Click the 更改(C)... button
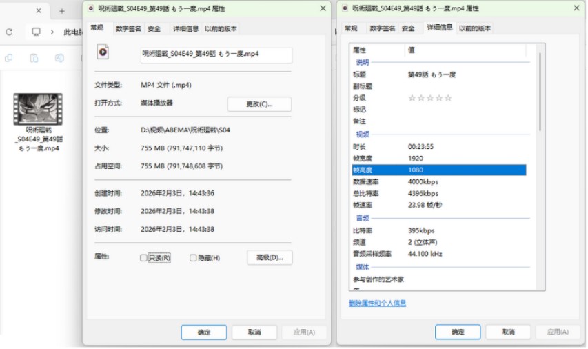 (x=259, y=104)
